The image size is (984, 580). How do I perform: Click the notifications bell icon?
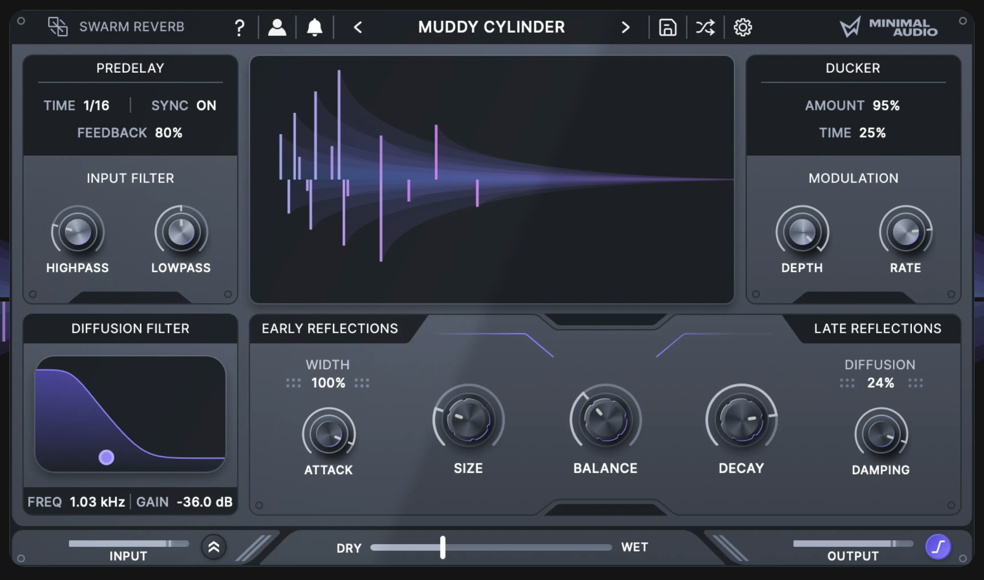[x=314, y=27]
